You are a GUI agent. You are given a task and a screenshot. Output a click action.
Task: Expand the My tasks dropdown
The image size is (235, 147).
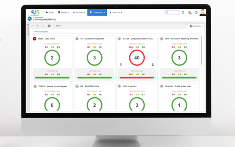click(x=79, y=12)
